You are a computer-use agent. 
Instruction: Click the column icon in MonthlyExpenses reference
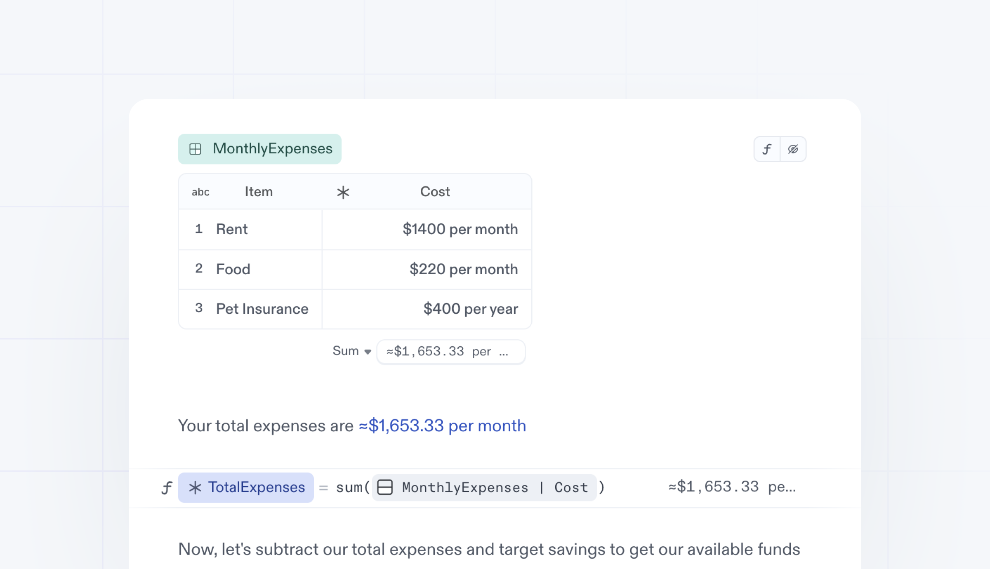[x=385, y=487]
